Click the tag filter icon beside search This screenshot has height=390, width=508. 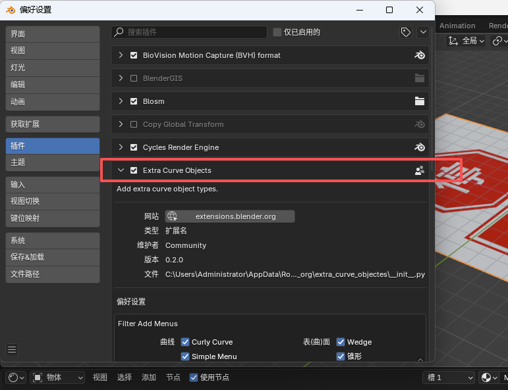406,32
